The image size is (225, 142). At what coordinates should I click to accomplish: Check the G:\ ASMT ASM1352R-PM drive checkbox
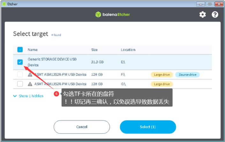point(20,84)
